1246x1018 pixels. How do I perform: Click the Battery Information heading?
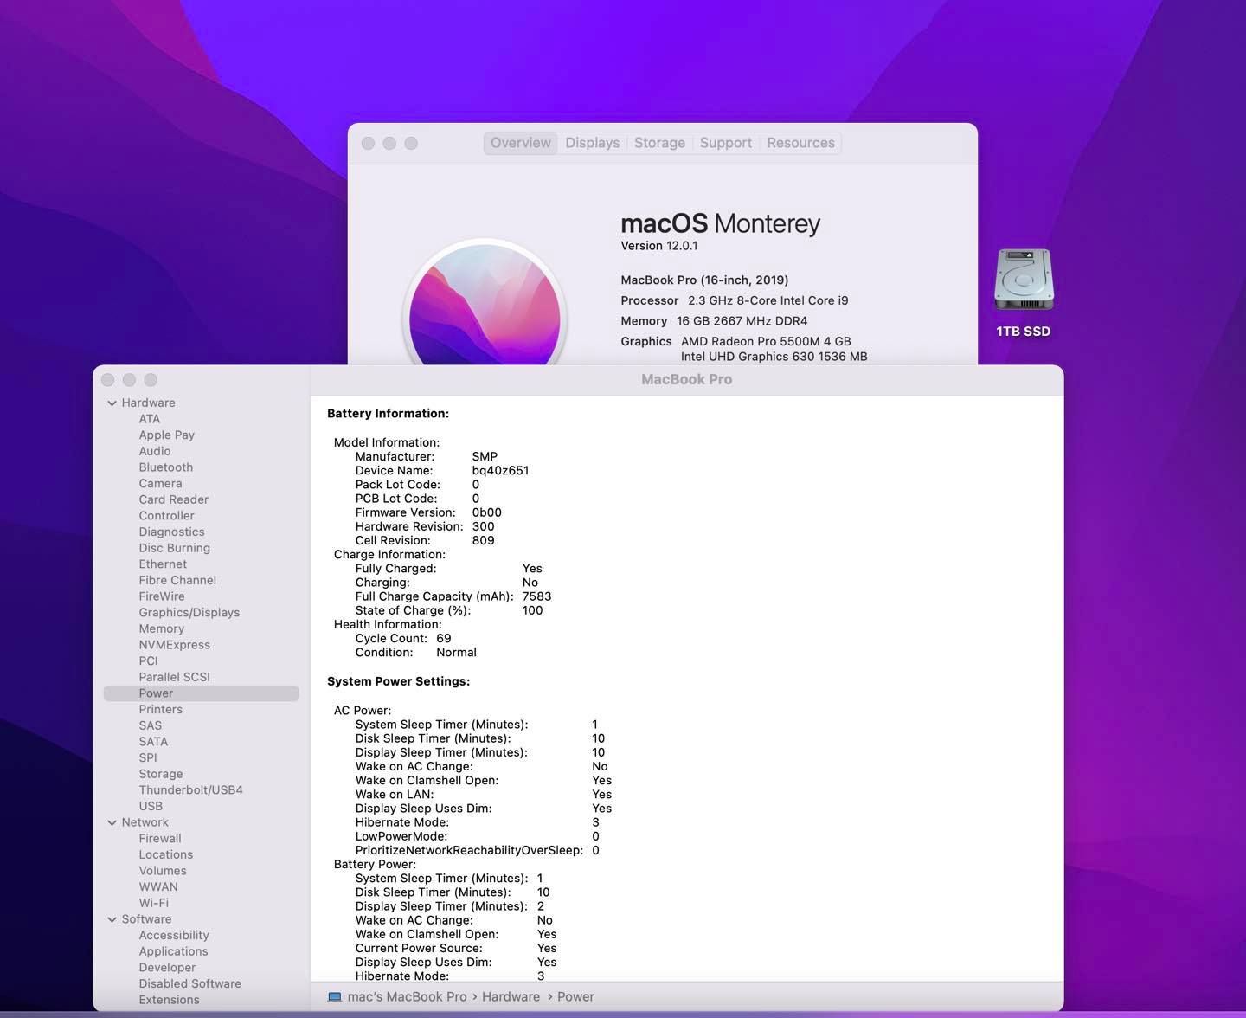[x=389, y=414]
